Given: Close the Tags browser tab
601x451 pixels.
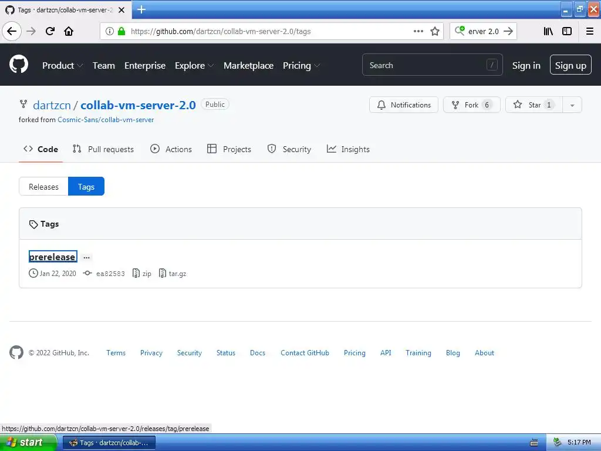Looking at the screenshot, I should pos(121,10).
